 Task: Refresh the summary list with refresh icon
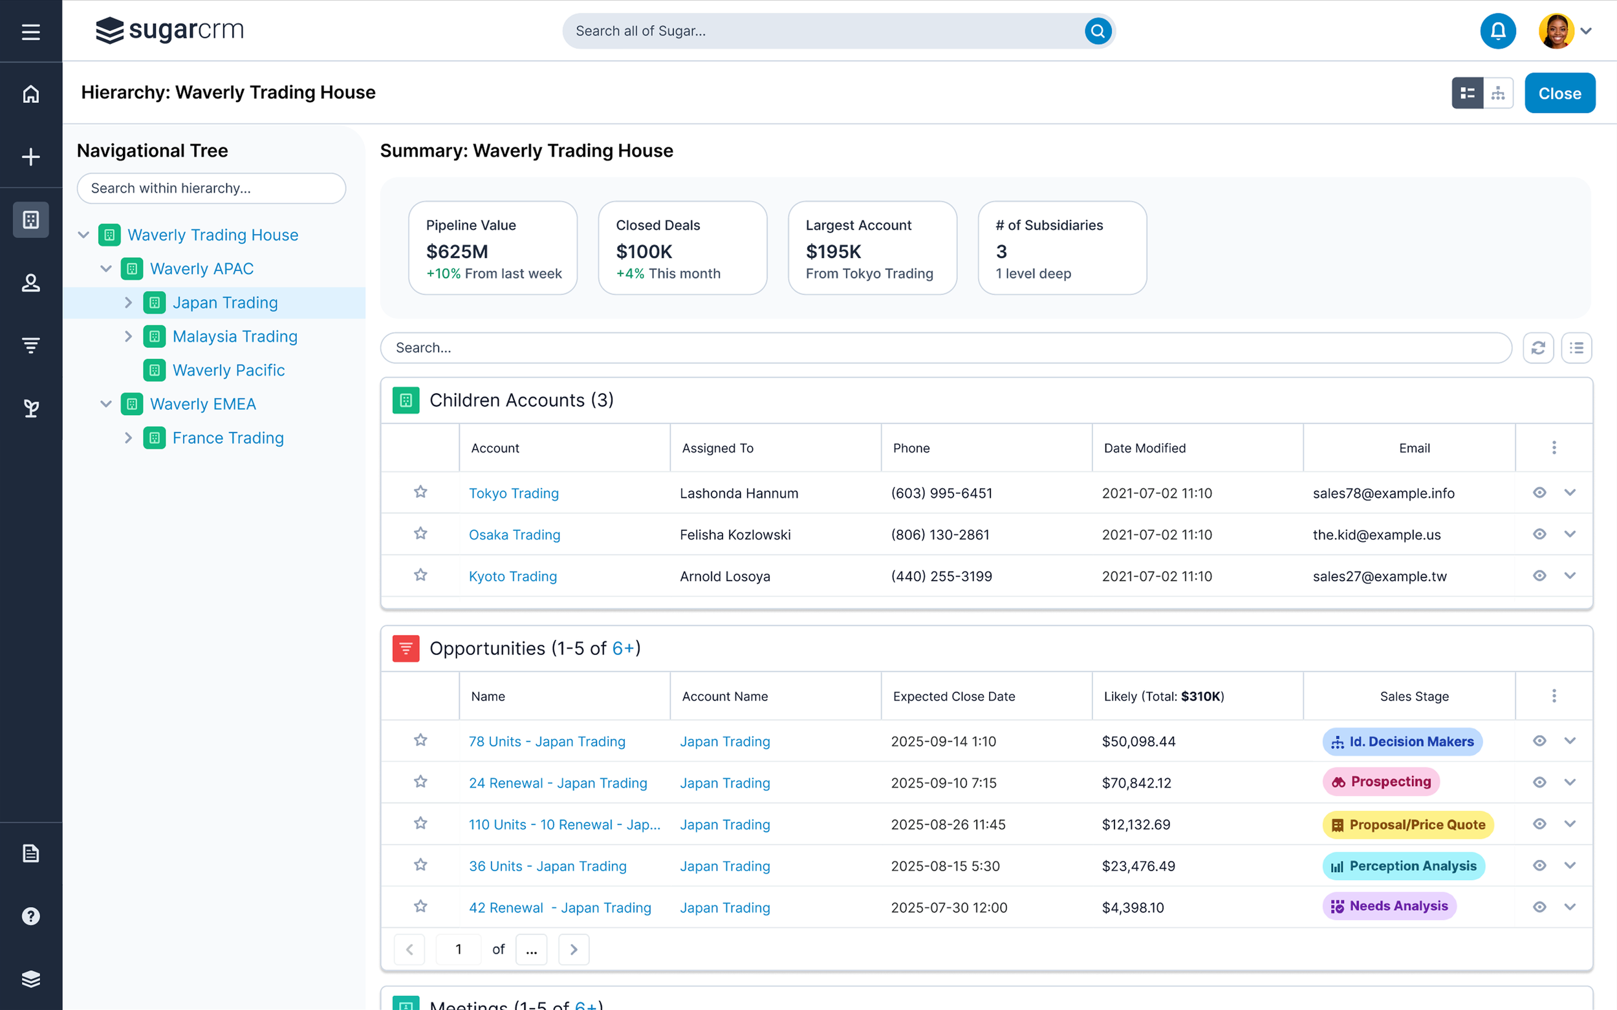(1537, 347)
